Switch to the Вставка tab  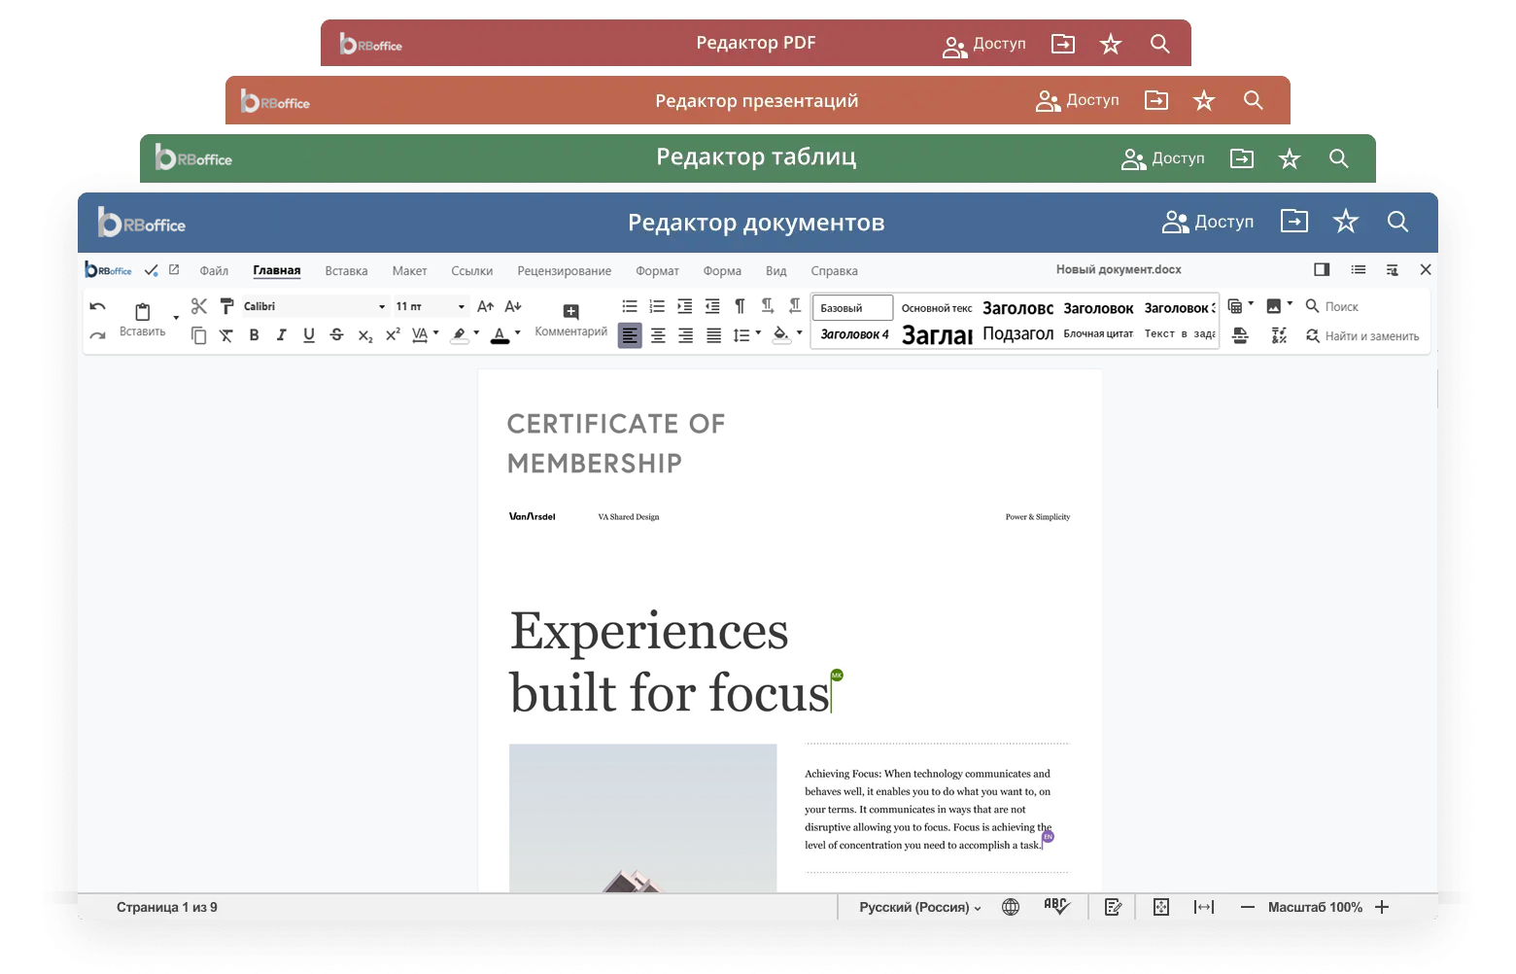coord(346,271)
